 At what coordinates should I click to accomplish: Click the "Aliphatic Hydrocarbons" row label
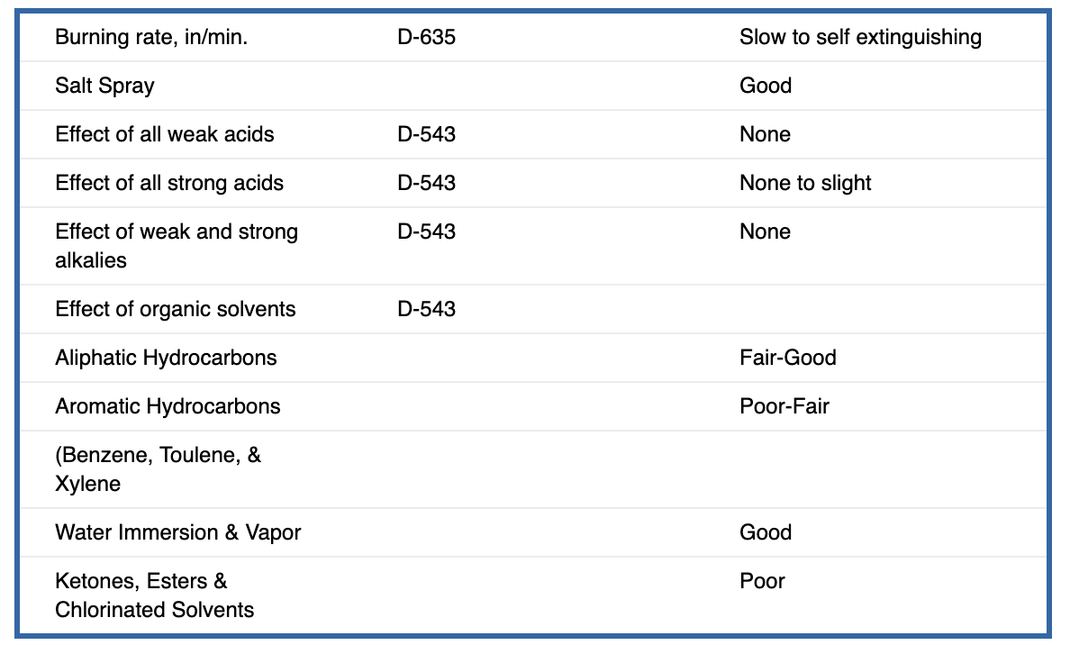point(166,358)
